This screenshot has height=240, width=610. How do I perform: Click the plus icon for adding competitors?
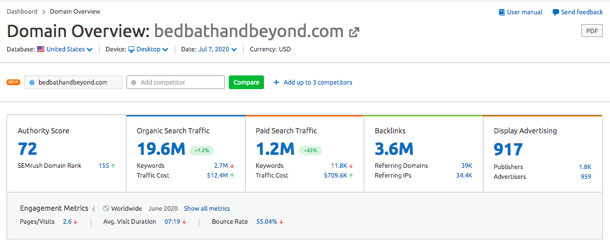(276, 83)
